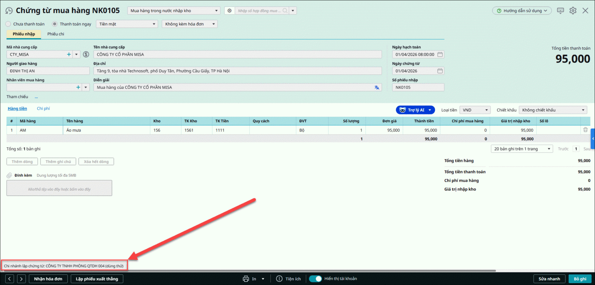Add new supplier with plus icon

pyautogui.click(x=69, y=55)
